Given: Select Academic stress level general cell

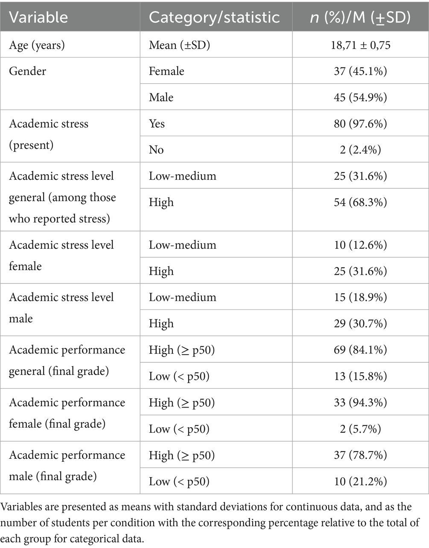Looking at the screenshot, I should [x=62, y=197].
